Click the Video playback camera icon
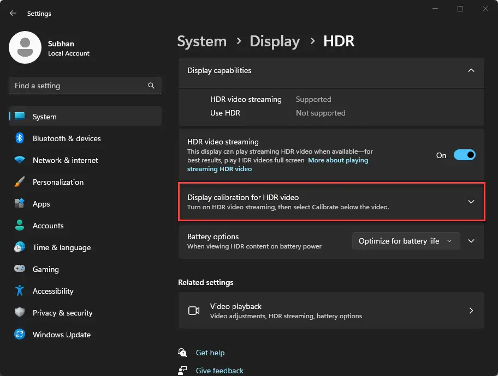The image size is (498, 376). [194, 311]
